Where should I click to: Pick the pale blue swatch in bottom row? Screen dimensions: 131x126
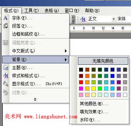point(112,95)
